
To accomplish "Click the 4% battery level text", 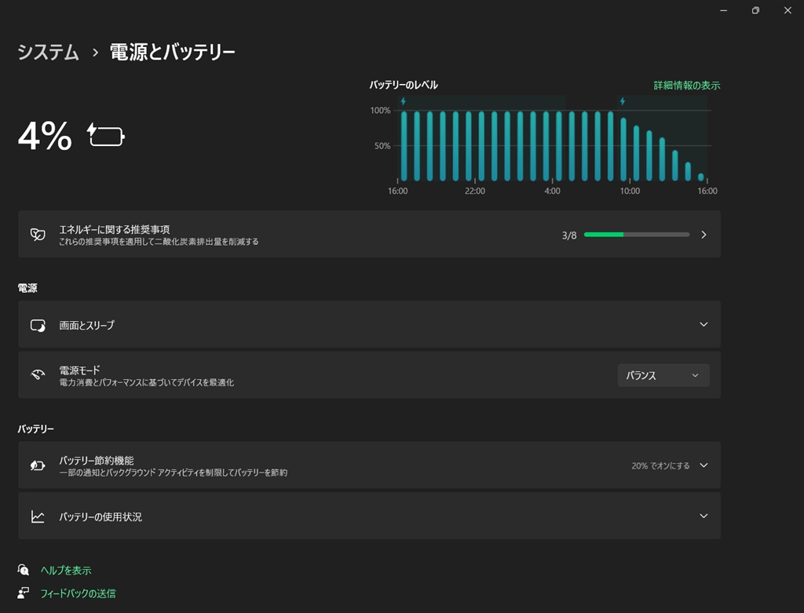I will pos(45,137).
